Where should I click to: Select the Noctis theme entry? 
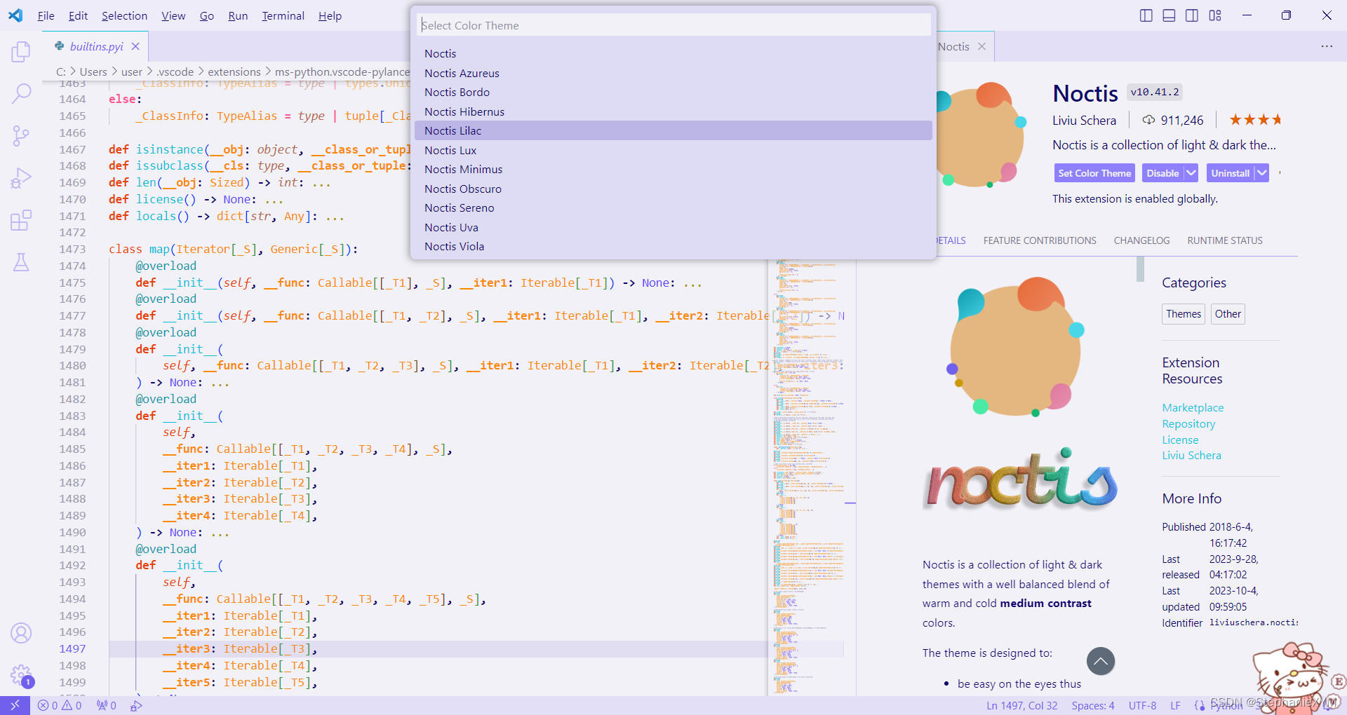673,54
